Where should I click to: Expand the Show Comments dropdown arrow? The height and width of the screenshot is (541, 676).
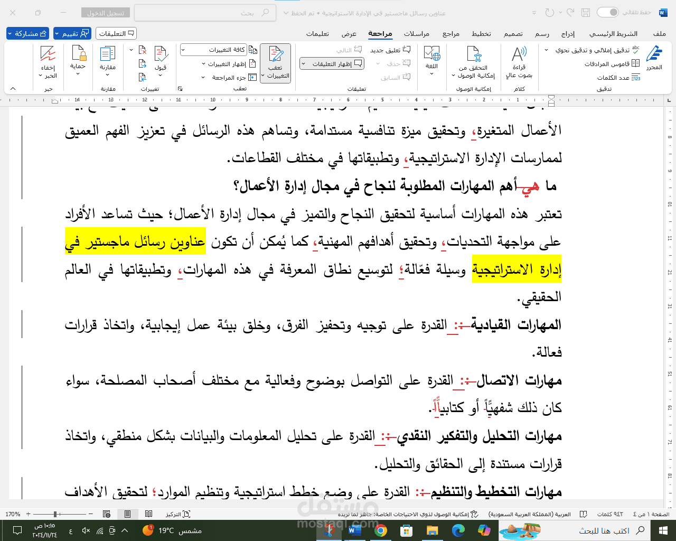pos(304,64)
